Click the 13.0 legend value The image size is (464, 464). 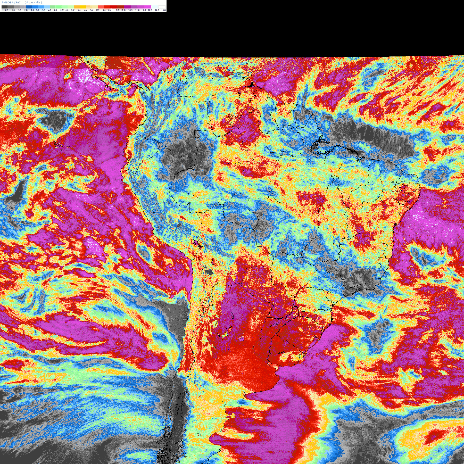tap(163, 10)
